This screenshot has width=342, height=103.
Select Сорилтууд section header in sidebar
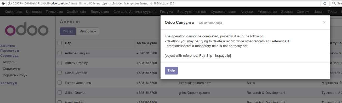(x=9, y=56)
